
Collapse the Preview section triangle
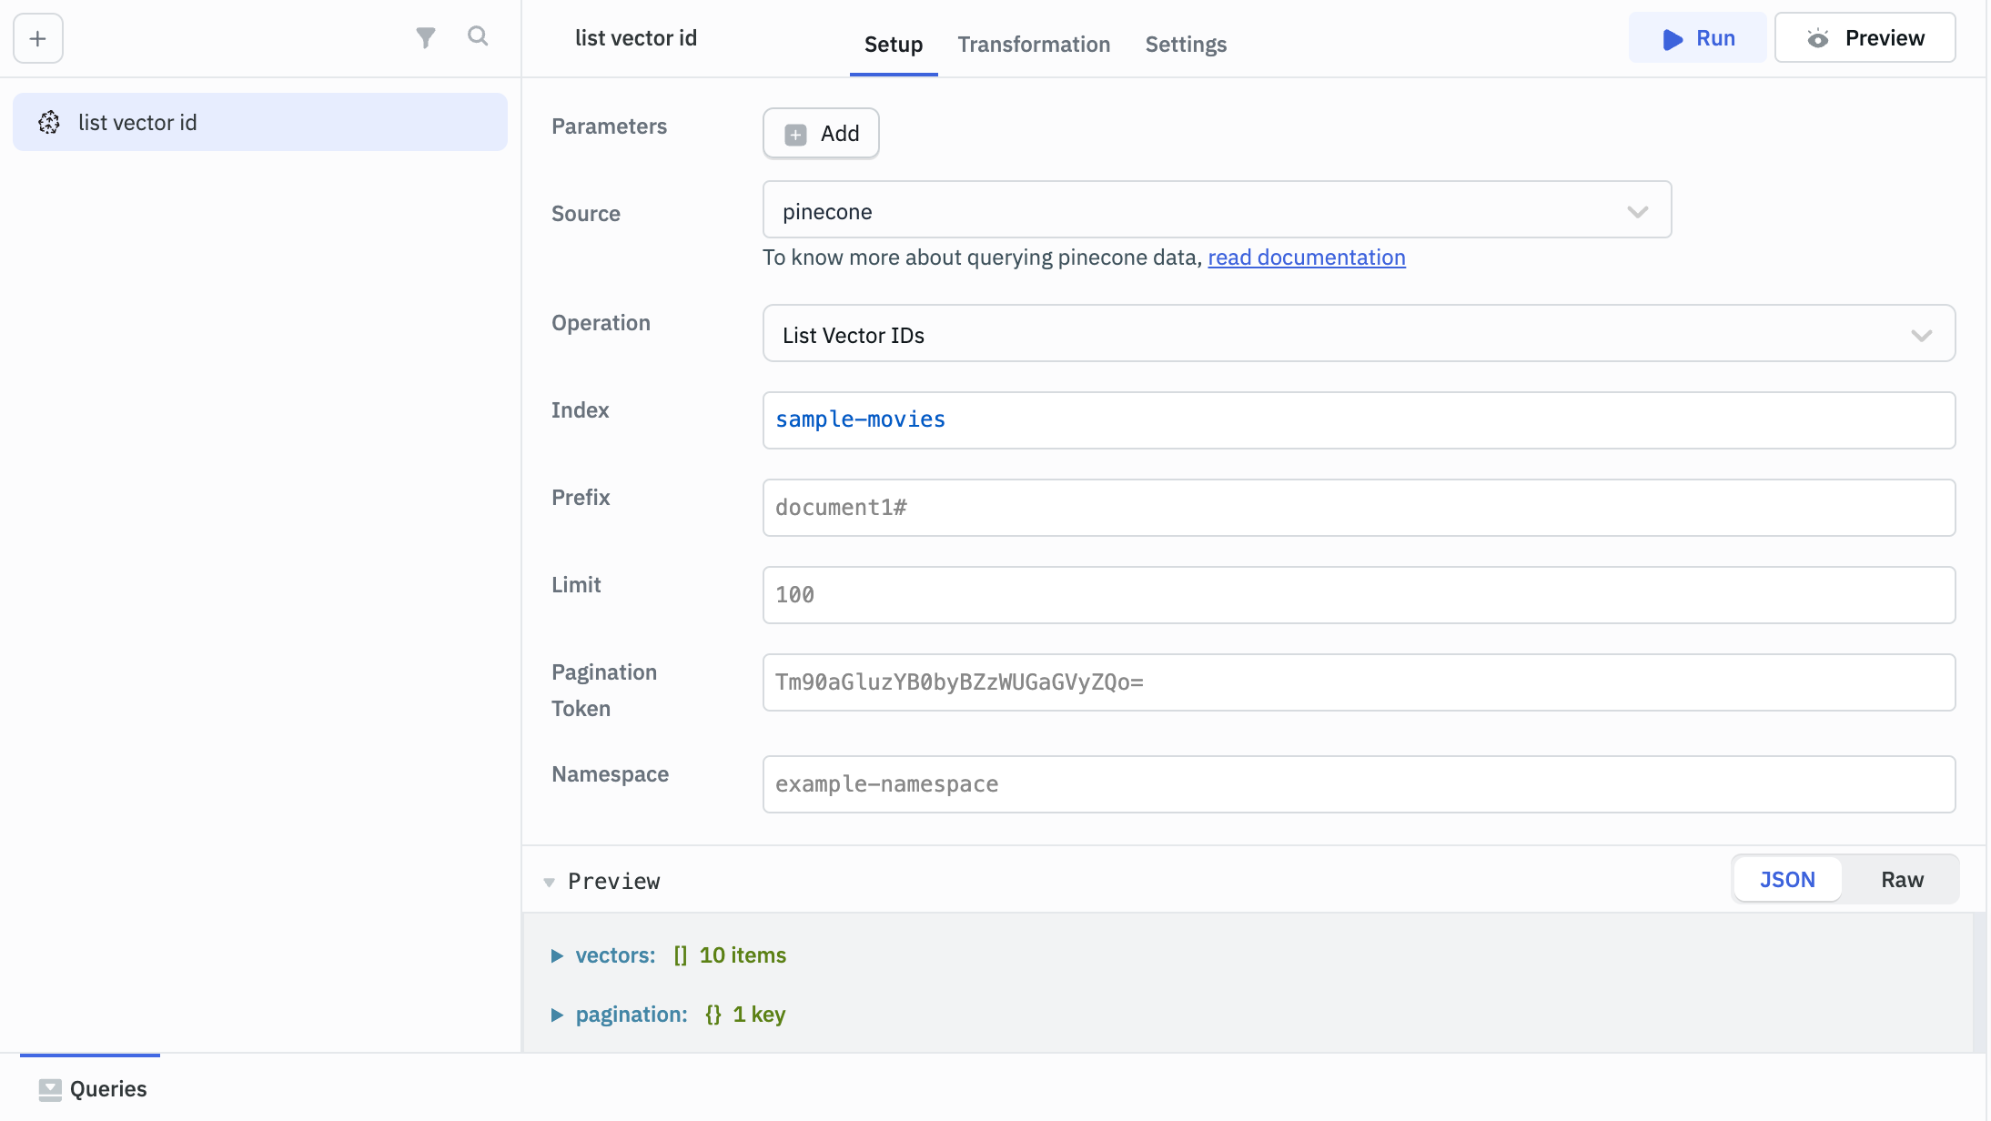549,882
